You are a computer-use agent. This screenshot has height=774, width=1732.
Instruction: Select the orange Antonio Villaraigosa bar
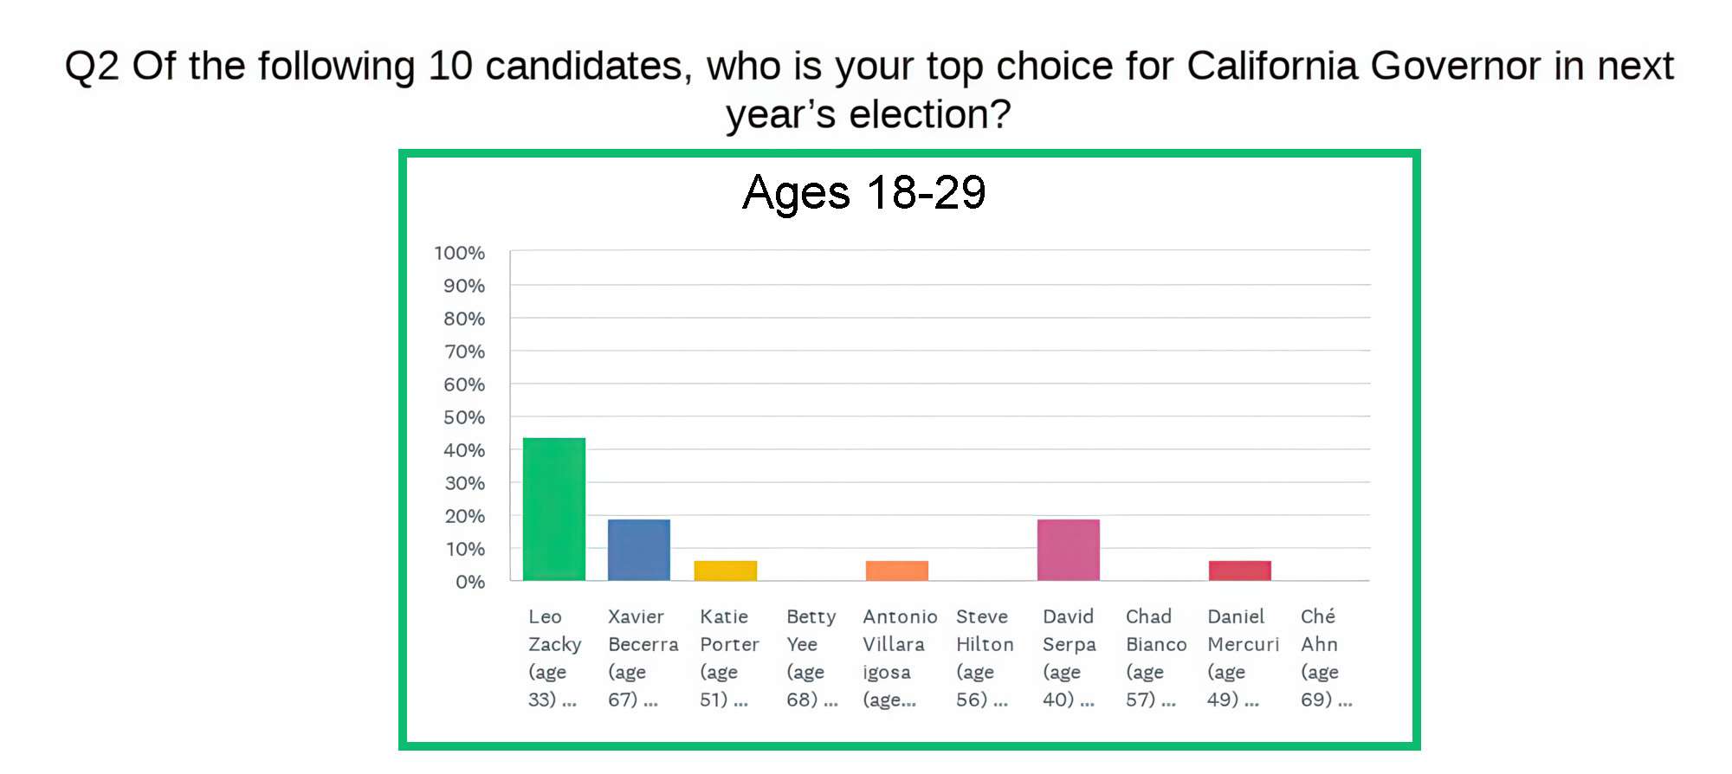[897, 571]
